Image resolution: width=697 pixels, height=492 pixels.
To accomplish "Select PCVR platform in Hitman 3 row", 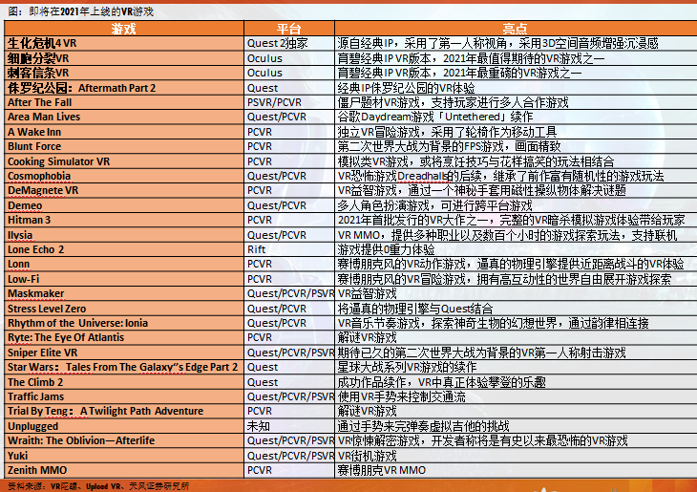I will 289,220.
